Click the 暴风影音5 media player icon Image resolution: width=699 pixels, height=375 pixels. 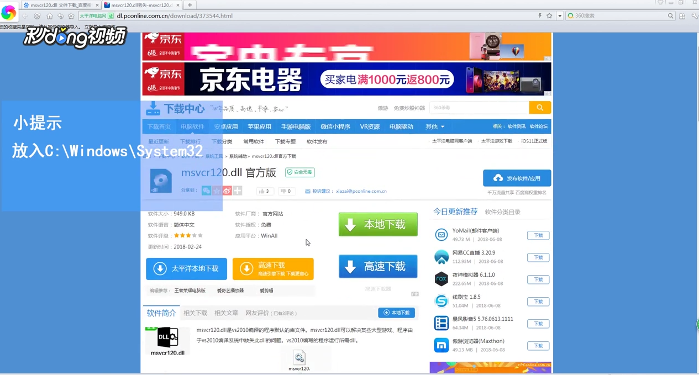pyautogui.click(x=441, y=323)
